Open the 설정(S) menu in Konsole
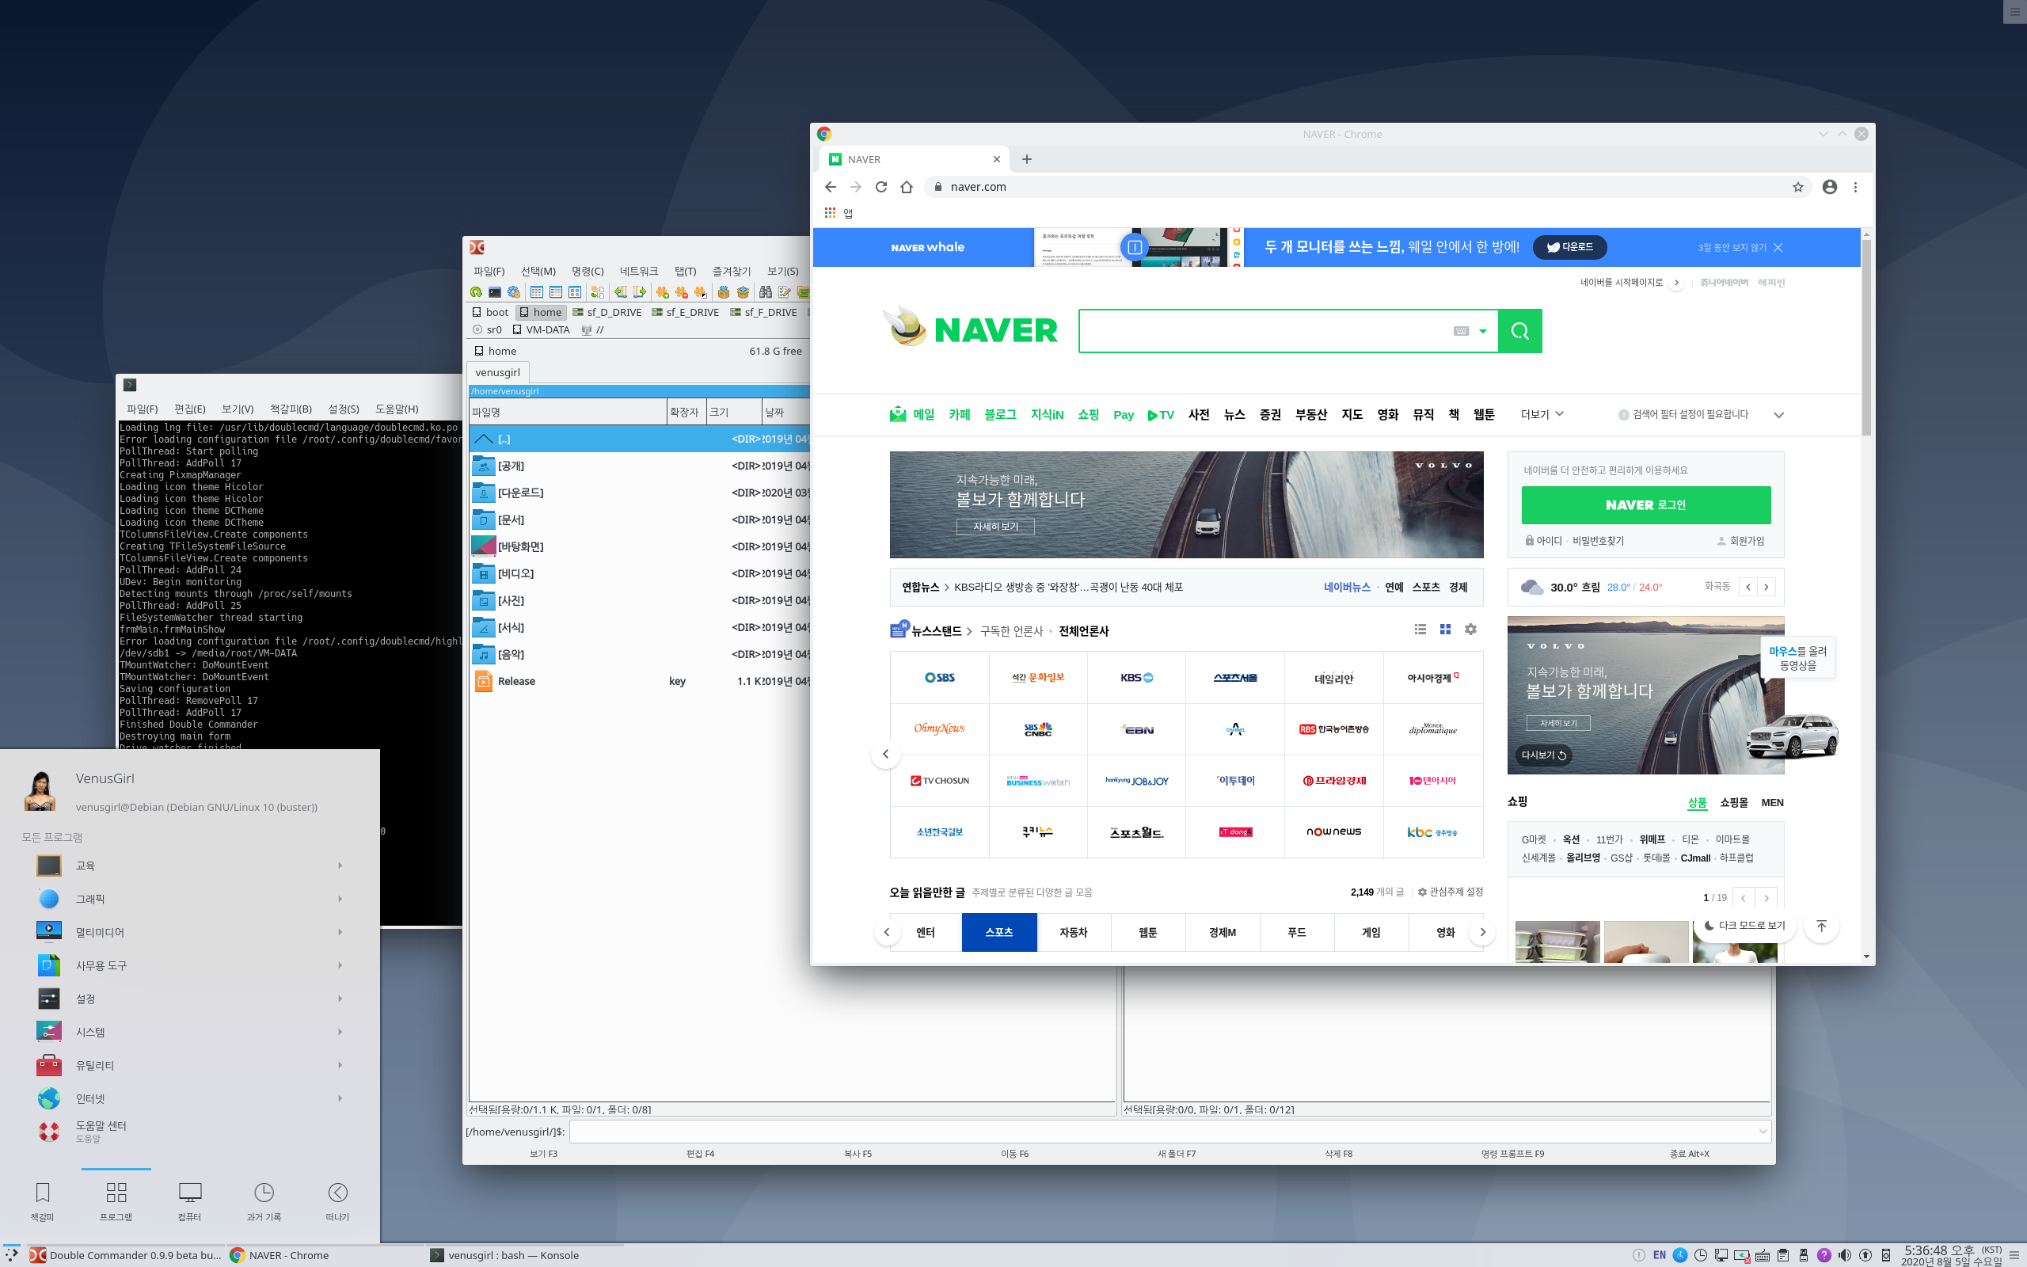The height and width of the screenshot is (1267, 2027). tap(344, 409)
